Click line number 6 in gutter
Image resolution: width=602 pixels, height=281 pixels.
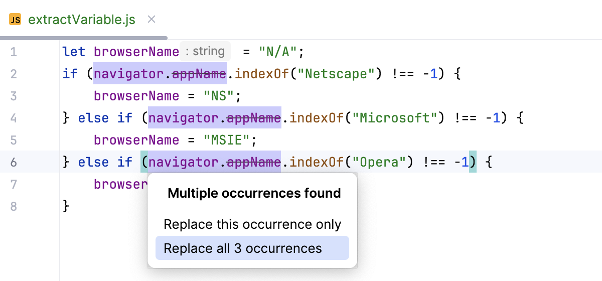(14, 162)
